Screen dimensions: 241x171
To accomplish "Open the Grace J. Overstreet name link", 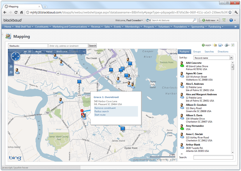I will pos(106,97).
